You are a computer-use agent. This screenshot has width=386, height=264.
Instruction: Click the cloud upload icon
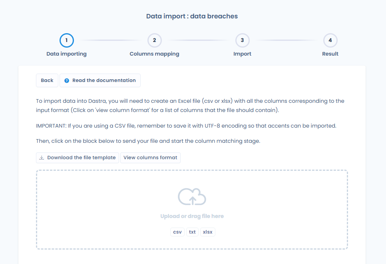click(192, 197)
